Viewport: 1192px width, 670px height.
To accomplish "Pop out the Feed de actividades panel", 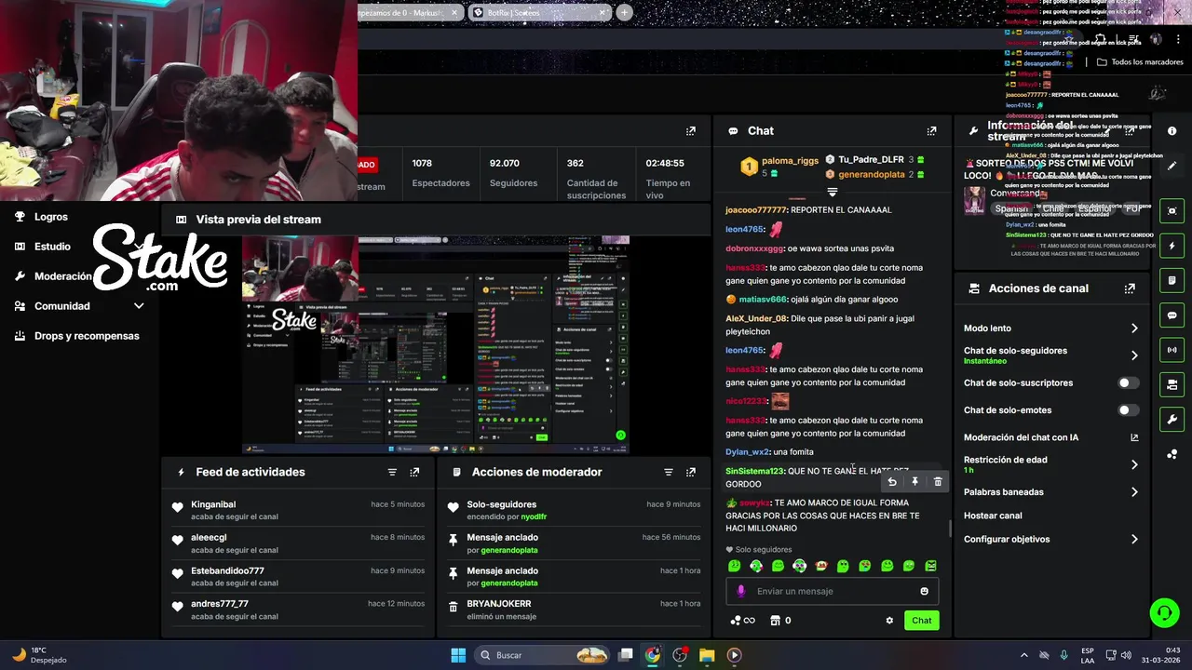I will click(x=414, y=473).
